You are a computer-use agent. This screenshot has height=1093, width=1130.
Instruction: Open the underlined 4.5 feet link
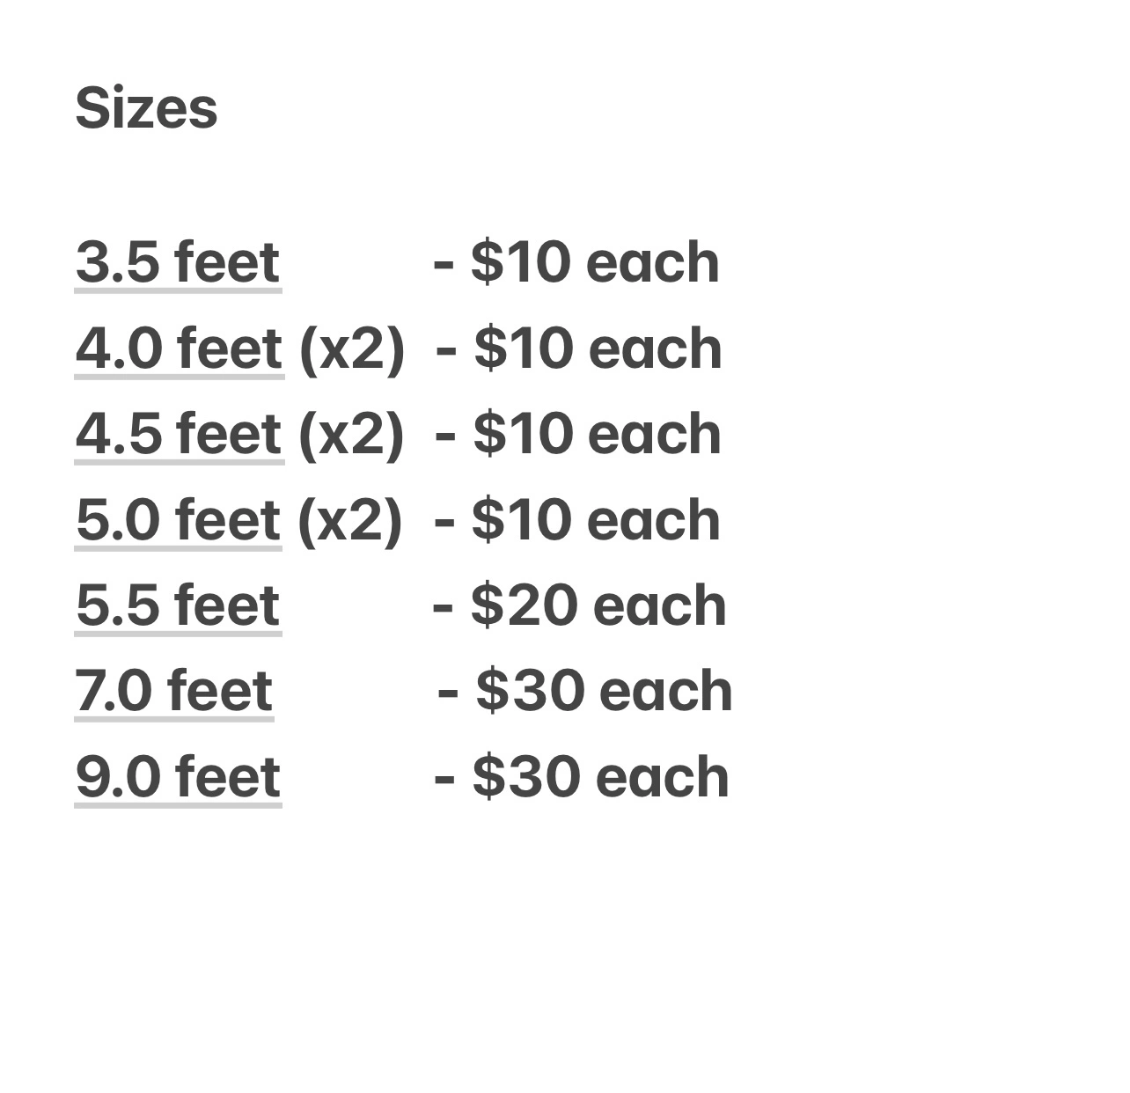(x=180, y=434)
